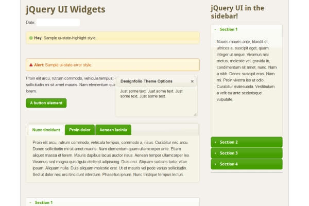
Task: Click the alert warning triangle icon
Action: [31, 65]
